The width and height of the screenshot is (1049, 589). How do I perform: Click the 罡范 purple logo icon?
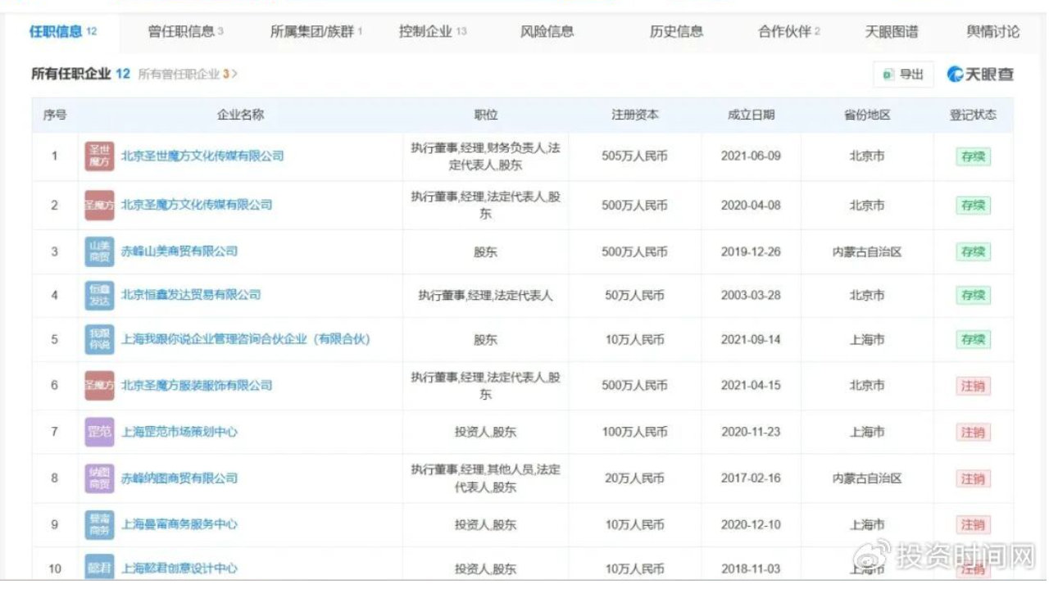click(x=98, y=432)
